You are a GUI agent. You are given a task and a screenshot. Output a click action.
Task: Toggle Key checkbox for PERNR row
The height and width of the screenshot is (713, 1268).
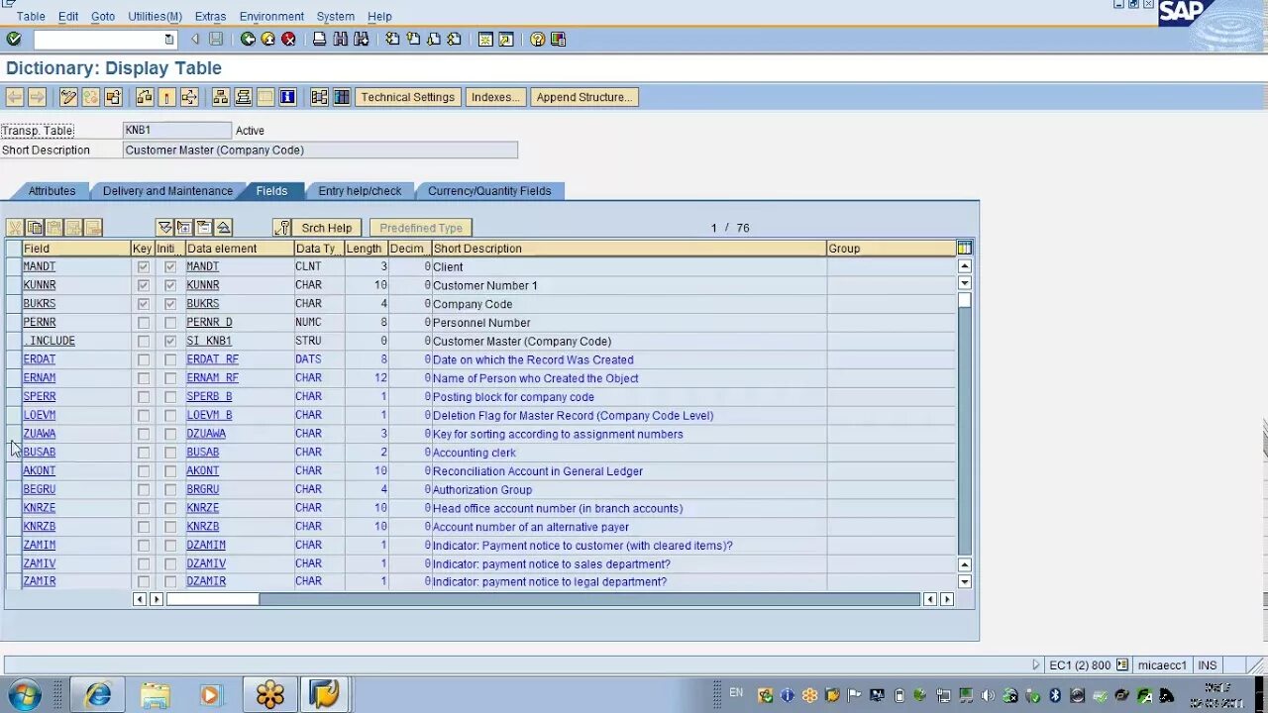[144, 323]
